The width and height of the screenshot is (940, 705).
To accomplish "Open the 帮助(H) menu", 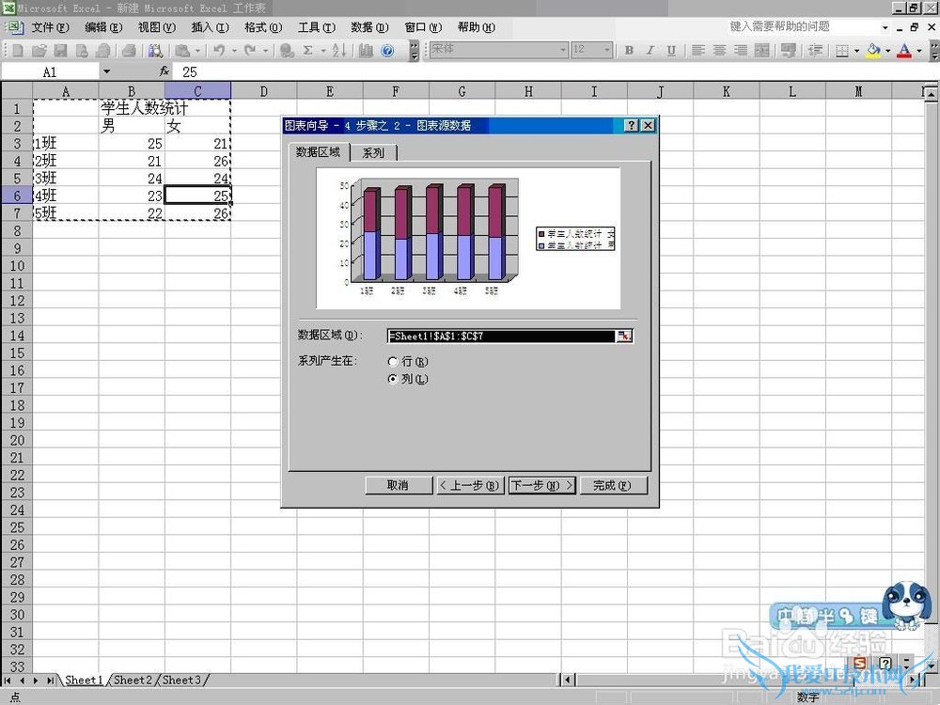I will [x=476, y=27].
